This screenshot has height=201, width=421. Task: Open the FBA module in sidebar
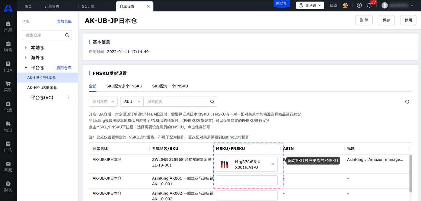click(x=8, y=67)
